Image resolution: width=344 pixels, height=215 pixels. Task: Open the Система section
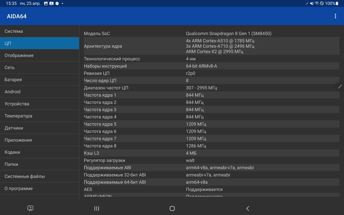(40, 31)
